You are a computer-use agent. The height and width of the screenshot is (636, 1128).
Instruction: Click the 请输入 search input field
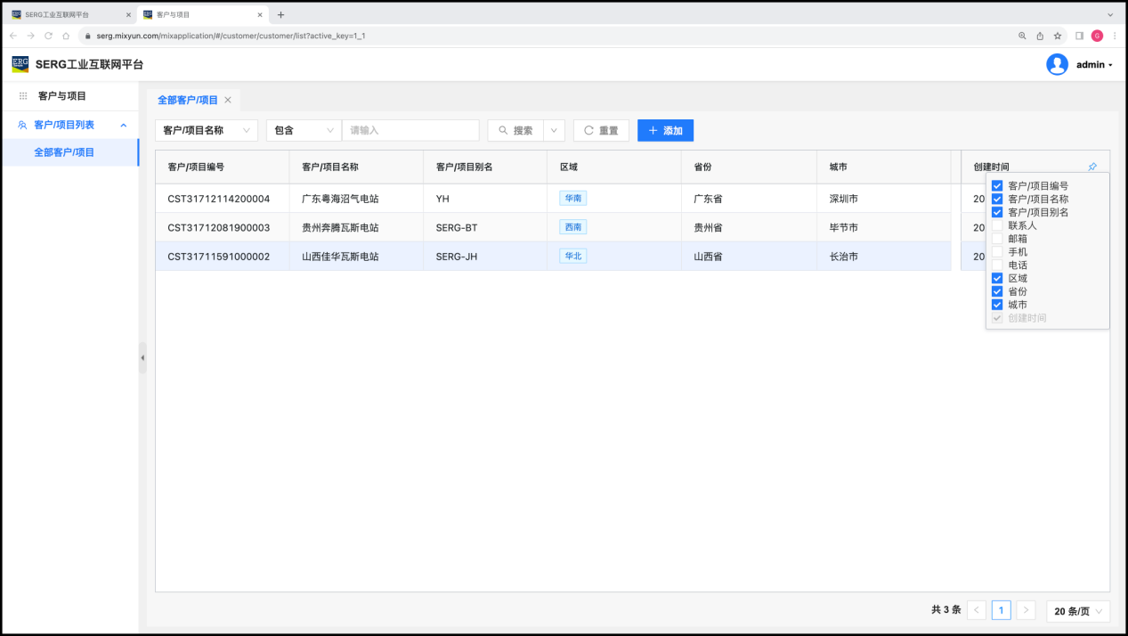(x=410, y=130)
